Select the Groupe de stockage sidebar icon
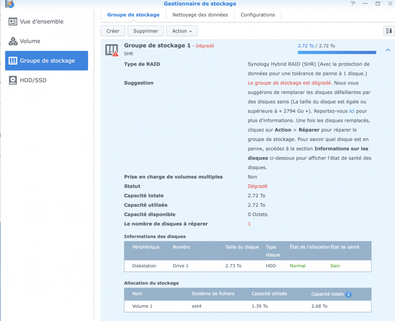 [13, 61]
